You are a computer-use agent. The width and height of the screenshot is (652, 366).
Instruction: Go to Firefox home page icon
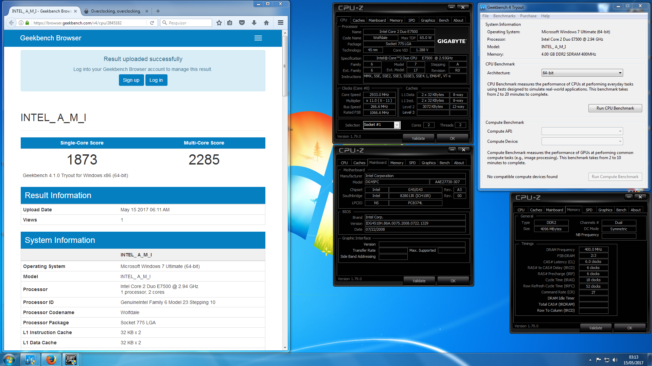tap(266, 23)
